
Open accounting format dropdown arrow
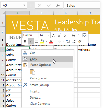coord(69,35)
